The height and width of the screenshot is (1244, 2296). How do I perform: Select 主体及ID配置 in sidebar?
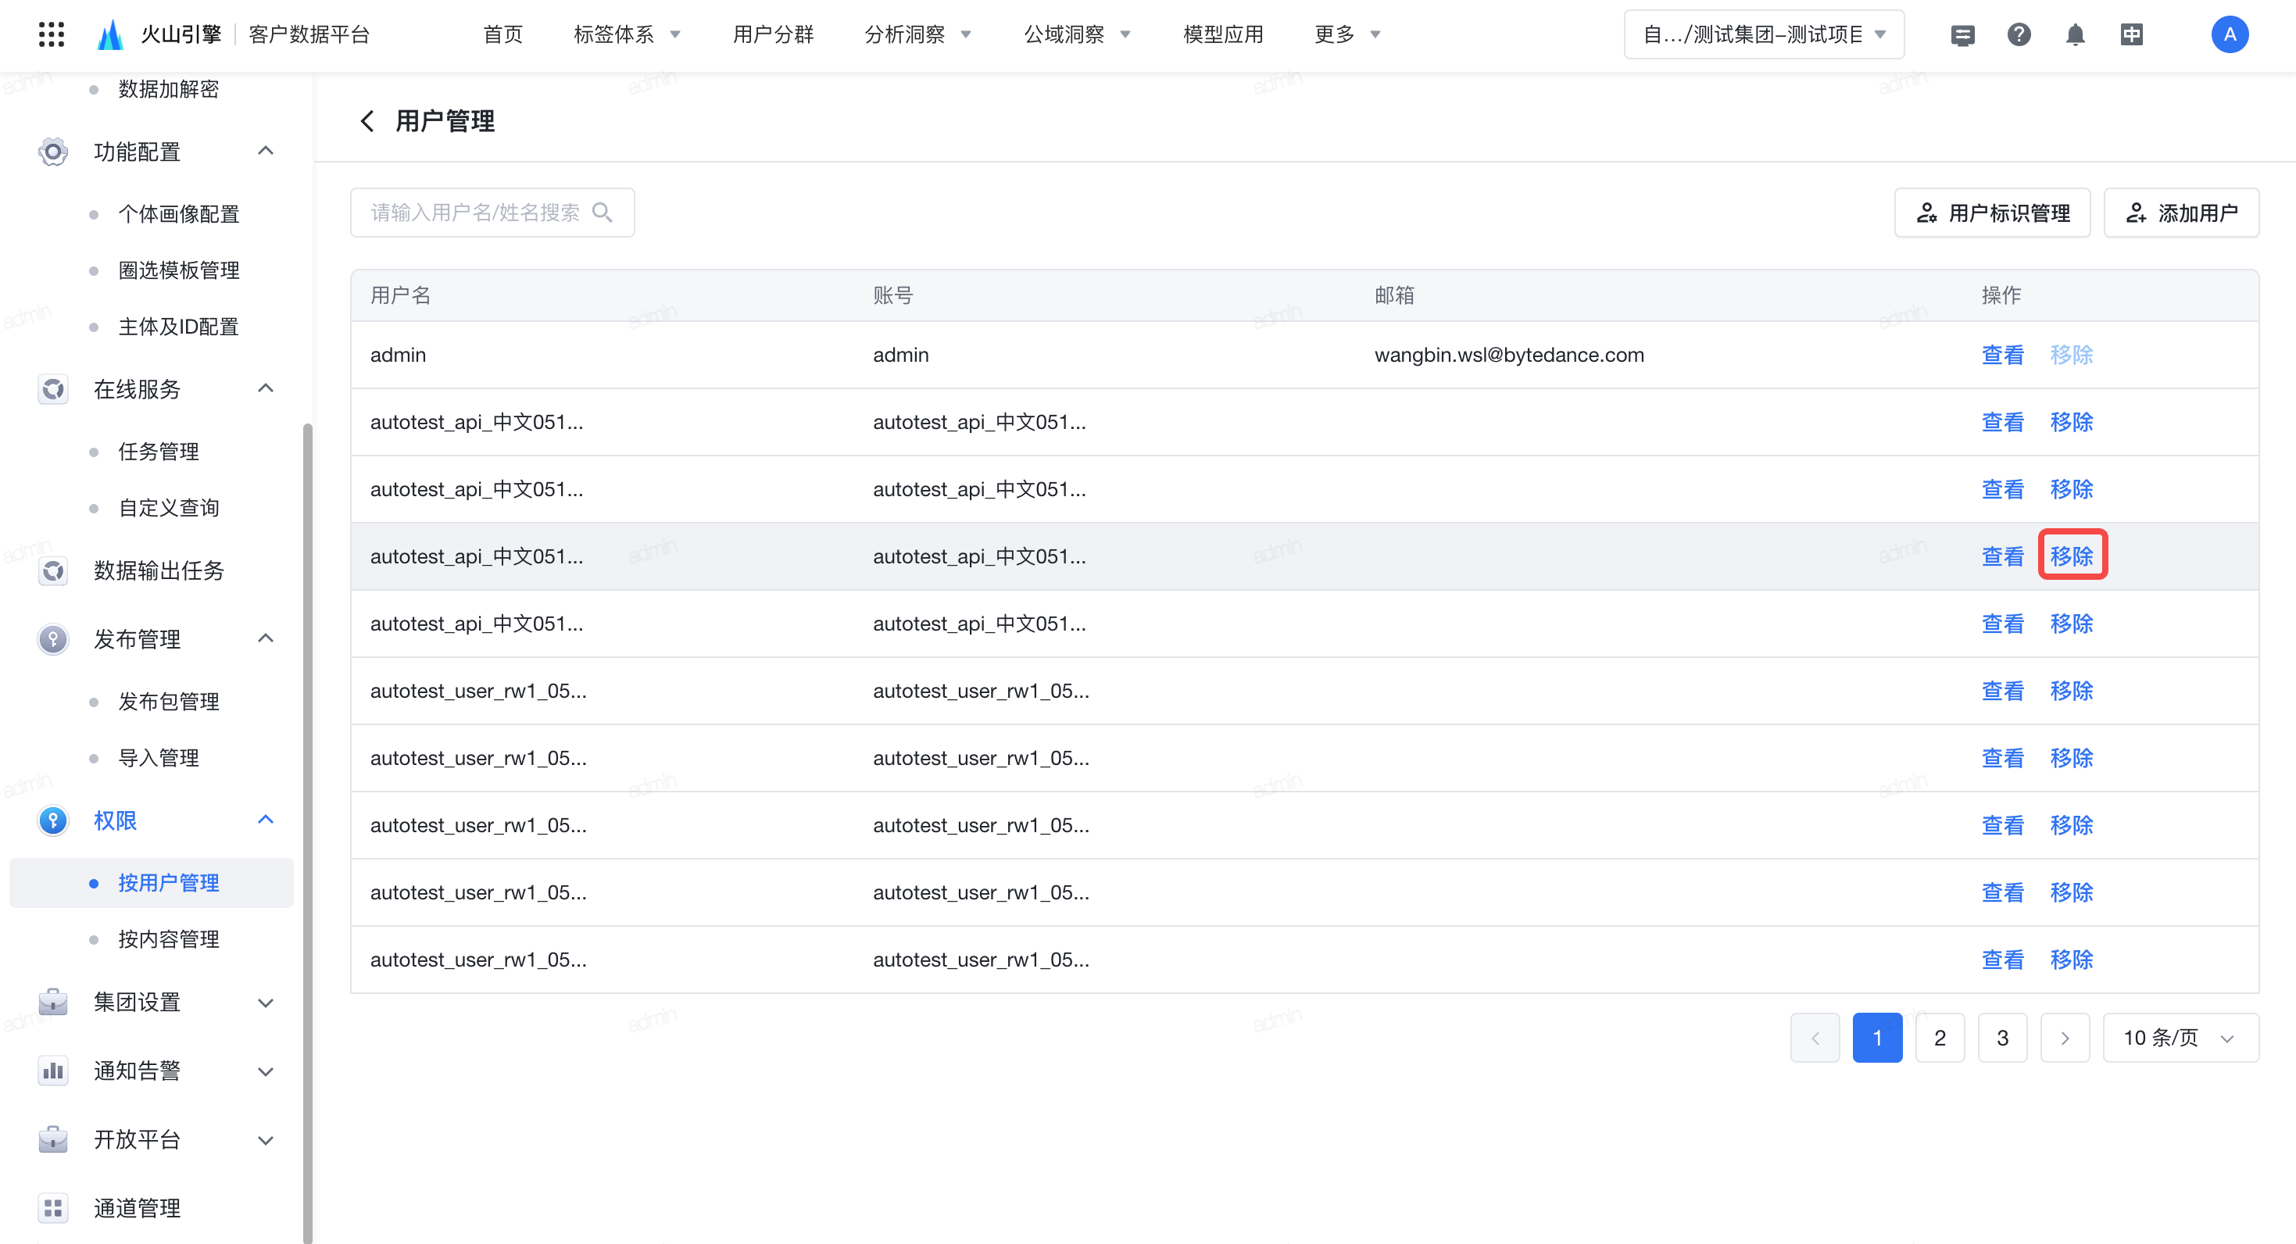click(178, 326)
